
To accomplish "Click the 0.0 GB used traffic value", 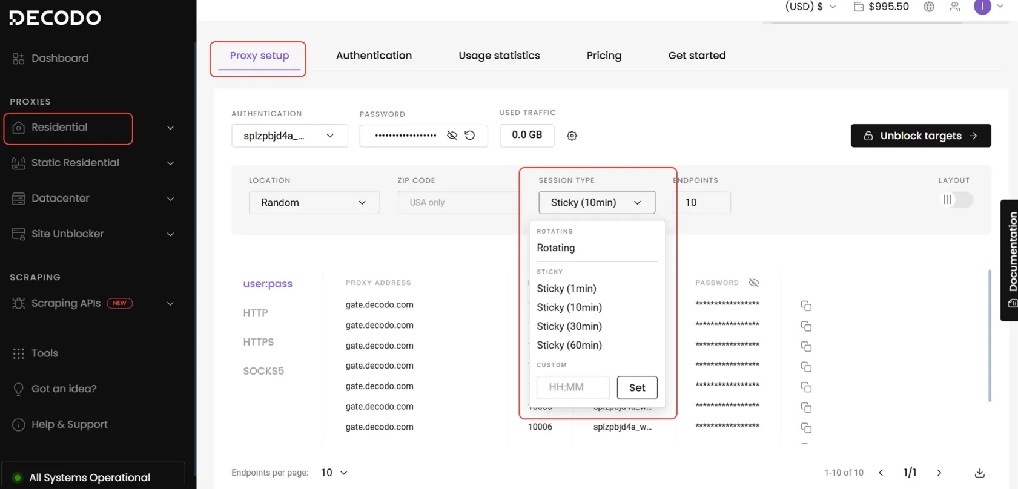I will tap(527, 135).
